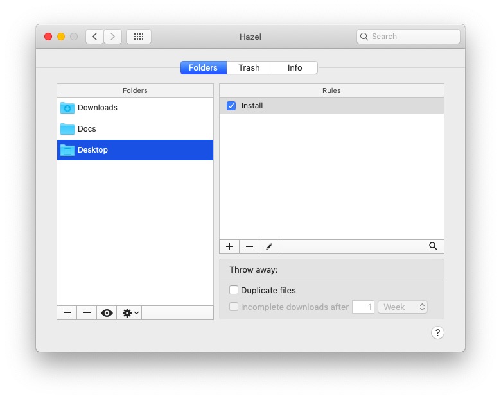Add a new rule with plus button
The height and width of the screenshot is (399, 501).
point(229,247)
